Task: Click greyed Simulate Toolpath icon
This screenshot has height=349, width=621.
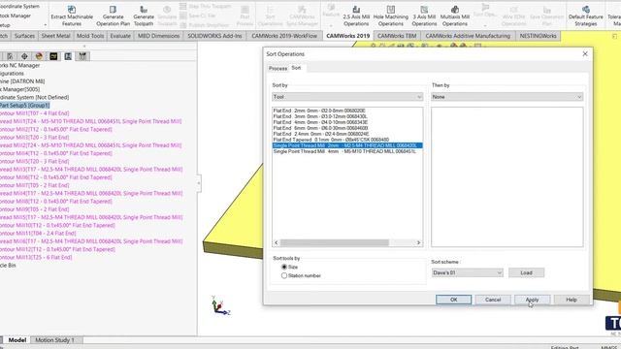Action: click(167, 9)
